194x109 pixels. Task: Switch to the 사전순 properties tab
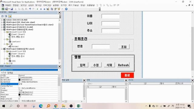coord(3,73)
